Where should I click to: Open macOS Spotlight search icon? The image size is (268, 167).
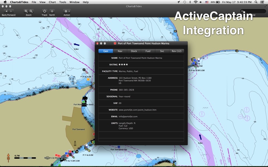click(x=257, y=2)
